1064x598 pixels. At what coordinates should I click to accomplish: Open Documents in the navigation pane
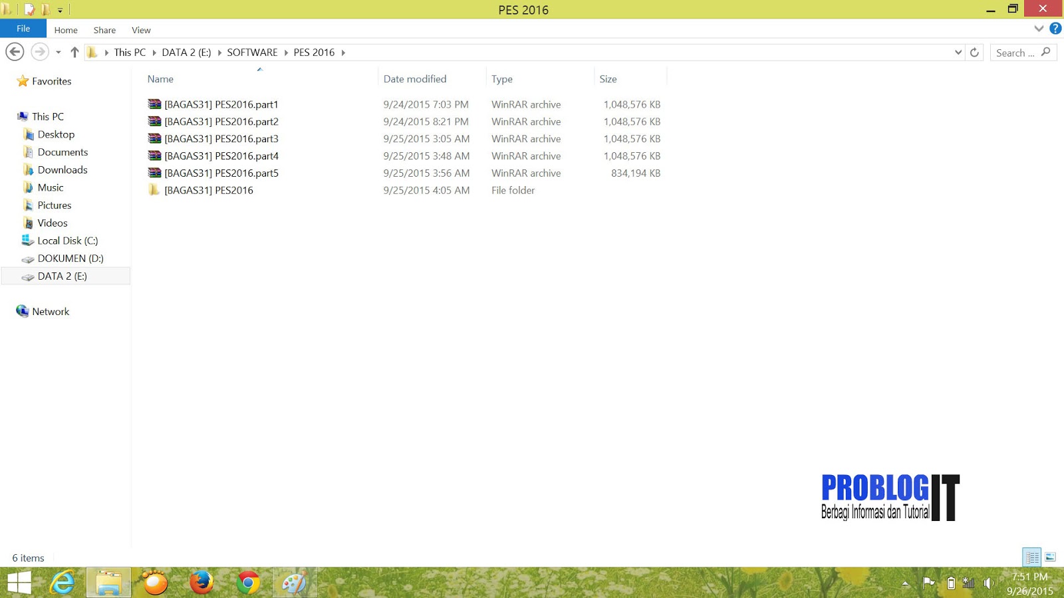click(x=63, y=152)
